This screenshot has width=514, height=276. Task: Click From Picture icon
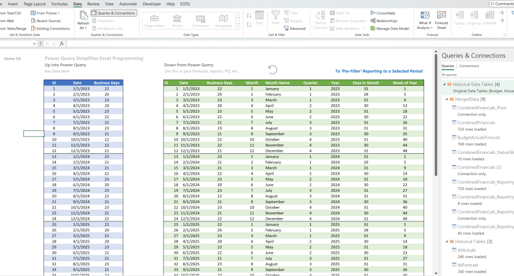pos(33,13)
